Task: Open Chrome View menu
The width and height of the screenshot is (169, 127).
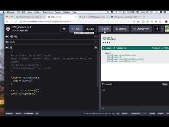Action: click(30, 12)
